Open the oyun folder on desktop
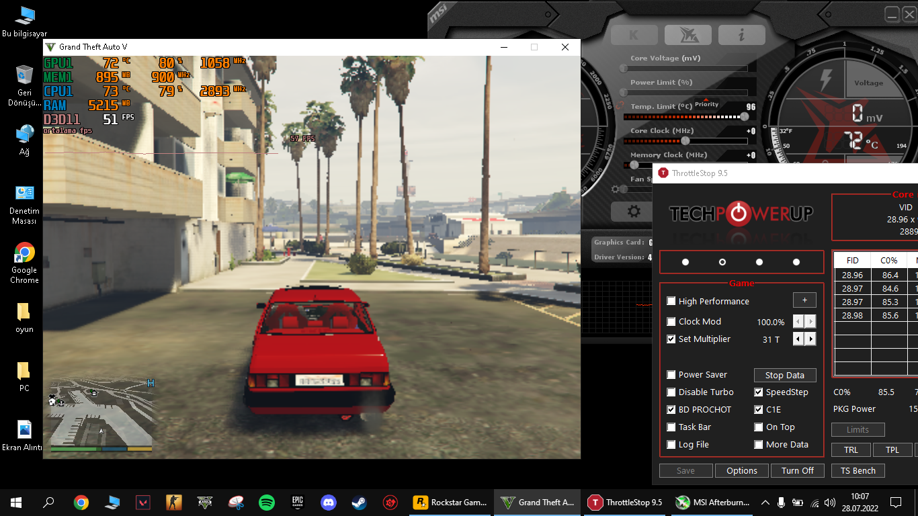 pyautogui.click(x=25, y=317)
